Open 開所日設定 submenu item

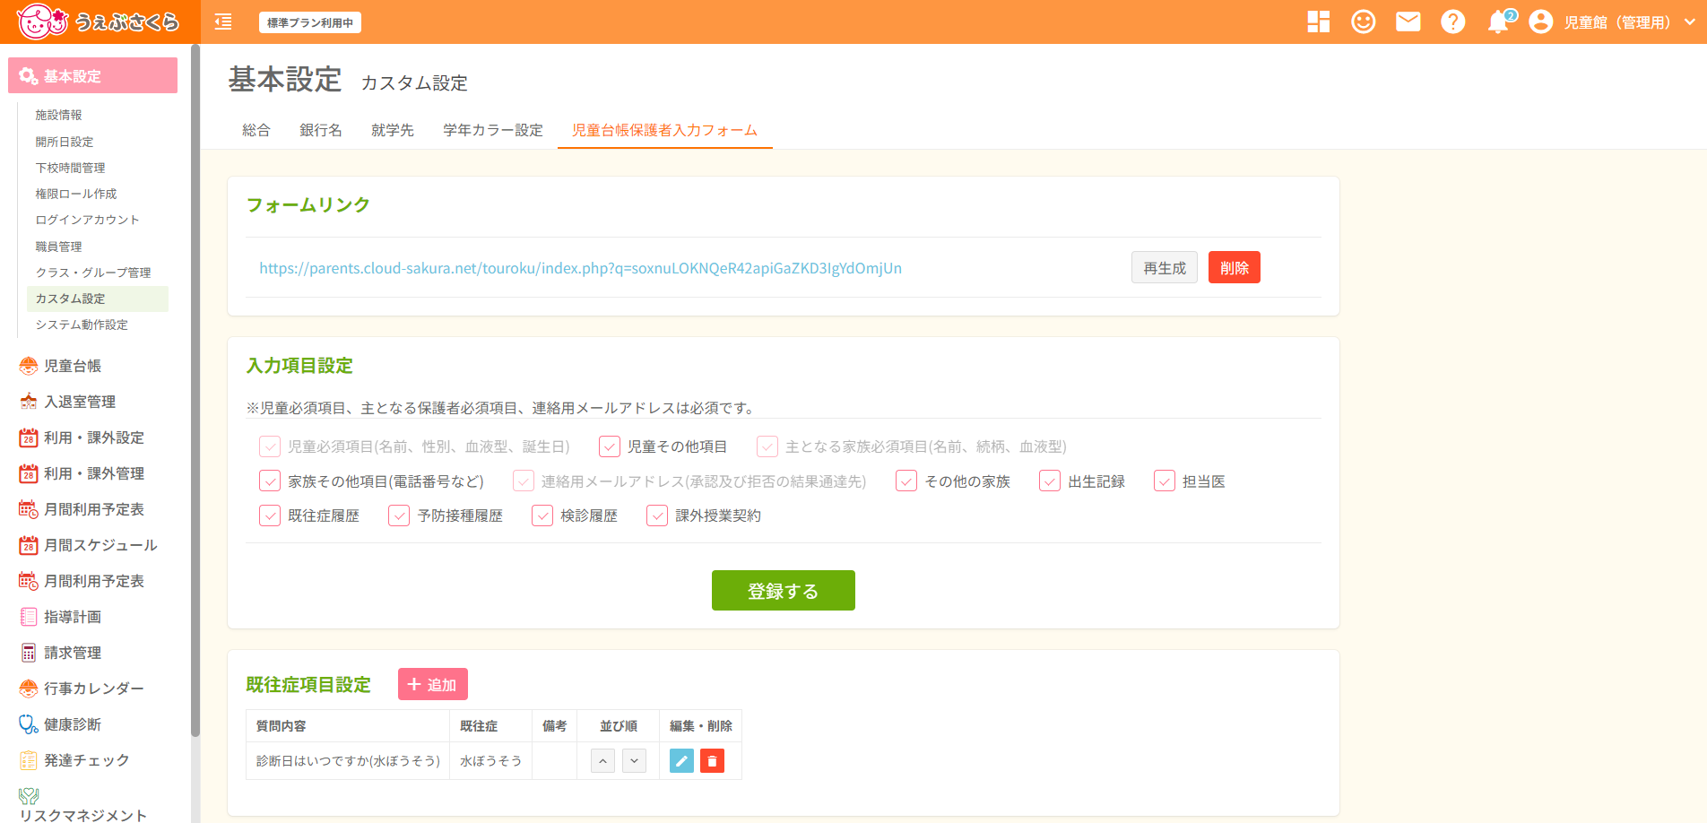[x=65, y=142]
